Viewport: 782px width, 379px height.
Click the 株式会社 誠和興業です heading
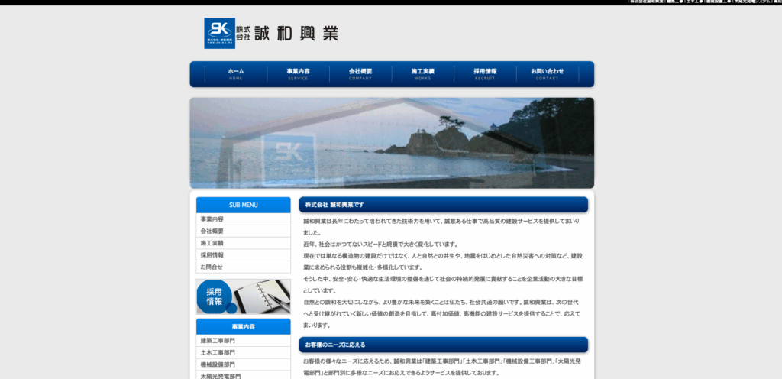pos(444,205)
